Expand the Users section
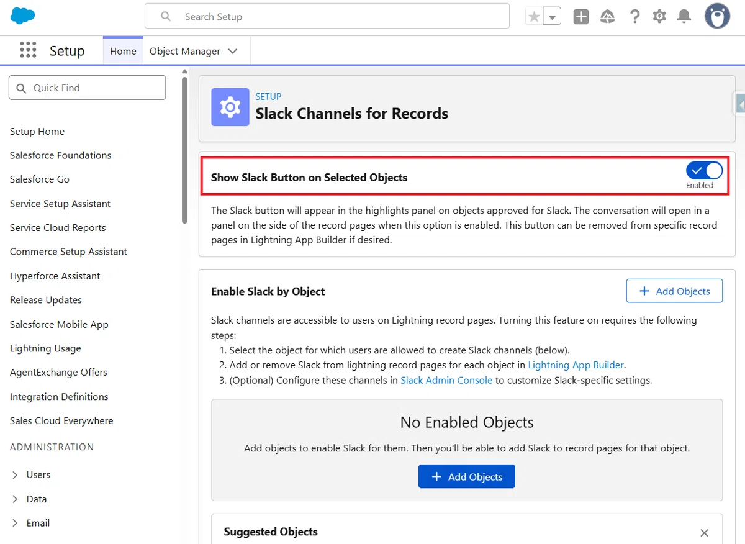This screenshot has height=544, width=745. point(15,475)
